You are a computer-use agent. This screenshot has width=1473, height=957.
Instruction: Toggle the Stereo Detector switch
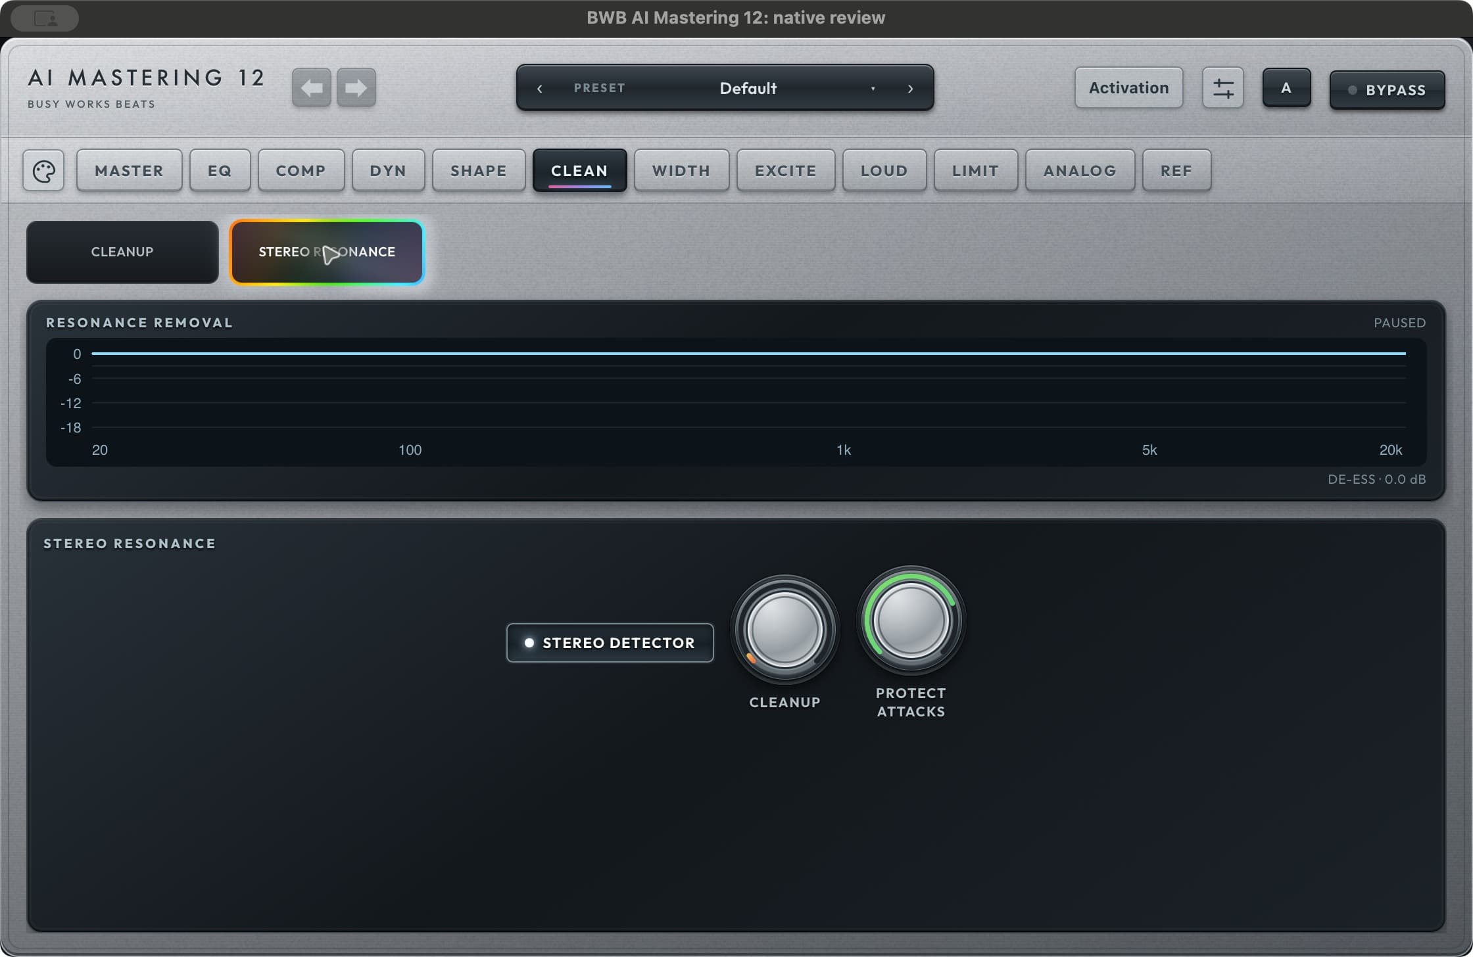point(610,643)
